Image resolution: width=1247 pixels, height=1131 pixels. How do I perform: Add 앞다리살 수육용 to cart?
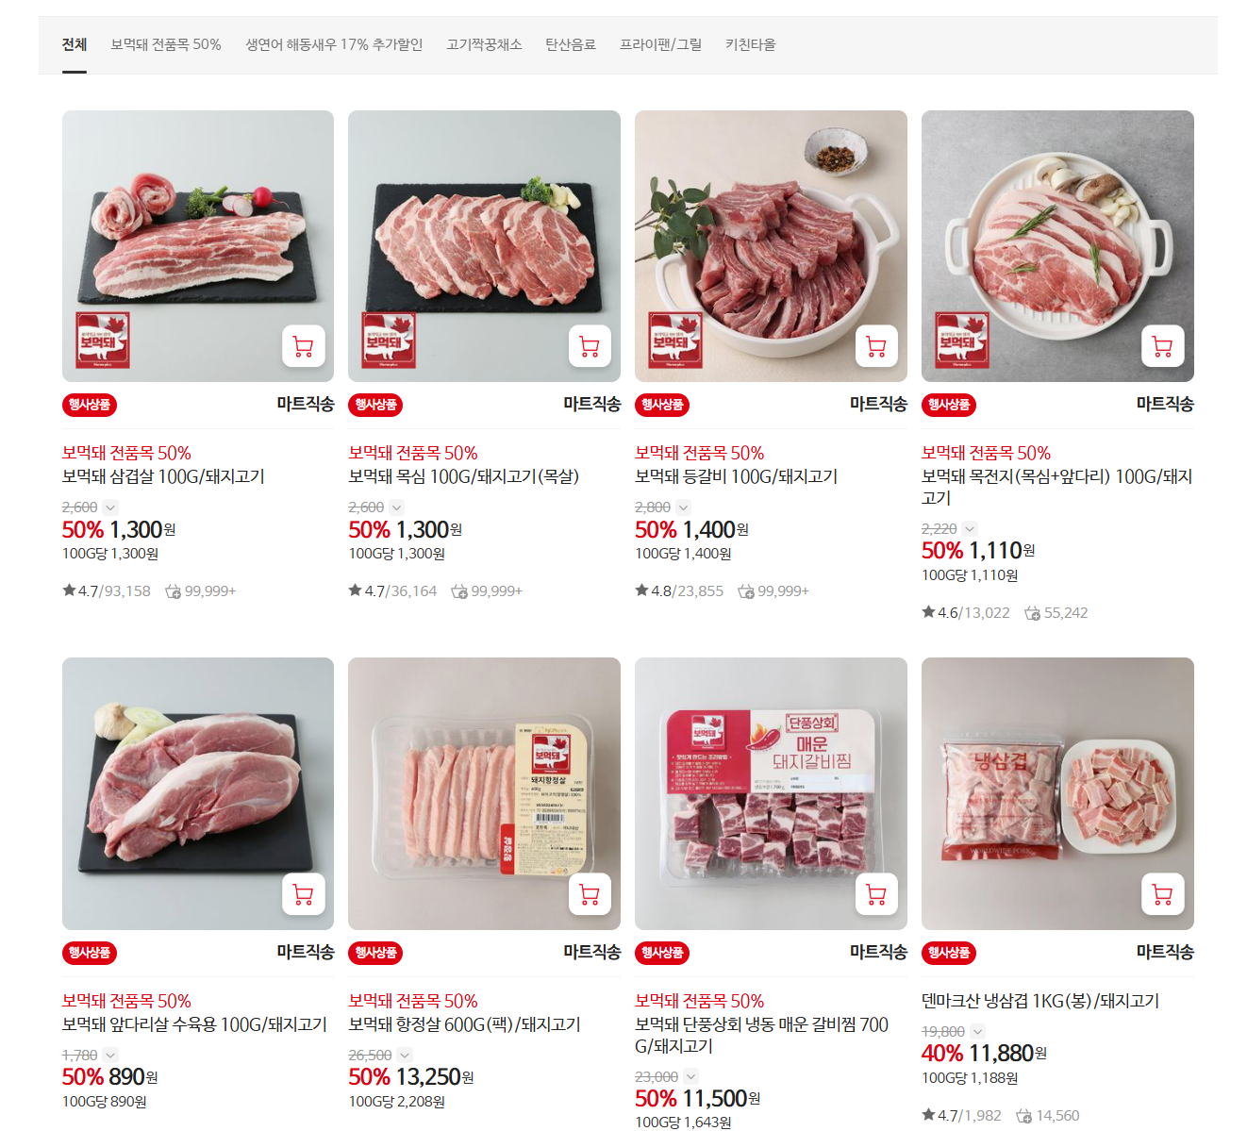pos(304,894)
